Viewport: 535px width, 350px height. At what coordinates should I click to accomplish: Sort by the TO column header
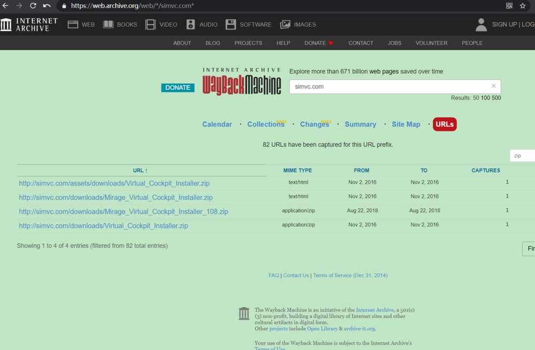(x=424, y=170)
